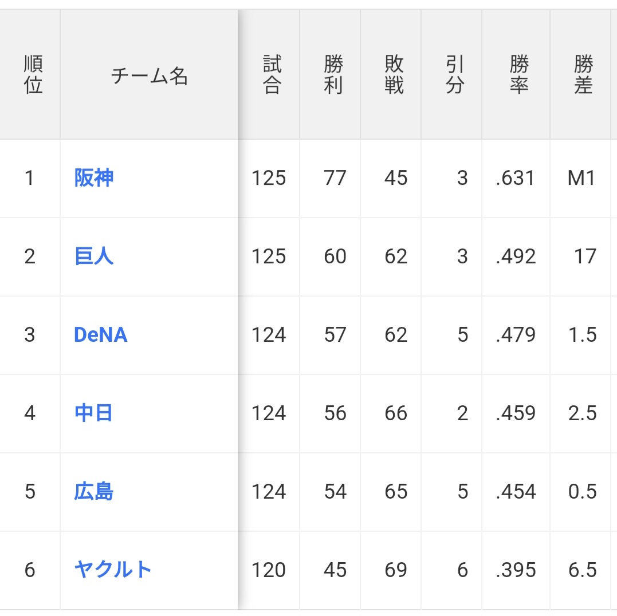
Task: Click 巨人's 17 games-behind cell
Action: (x=585, y=256)
